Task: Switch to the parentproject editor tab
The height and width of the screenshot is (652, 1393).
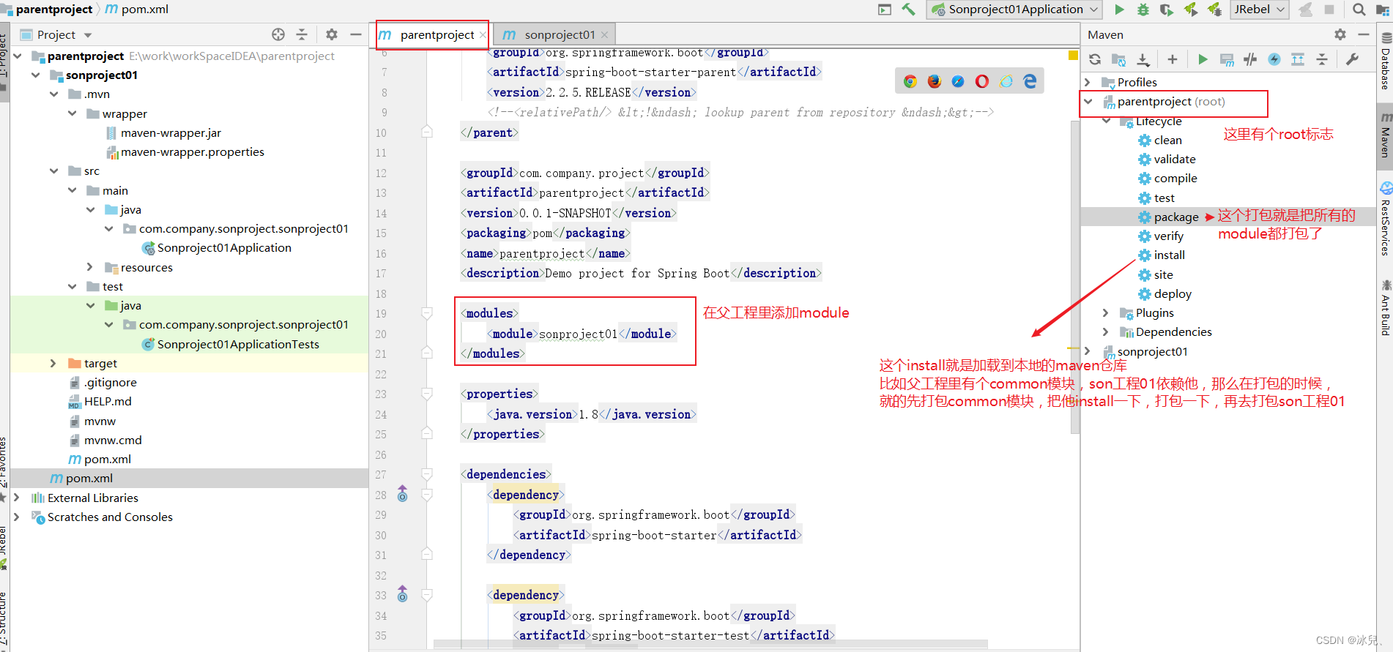Action: (x=432, y=35)
